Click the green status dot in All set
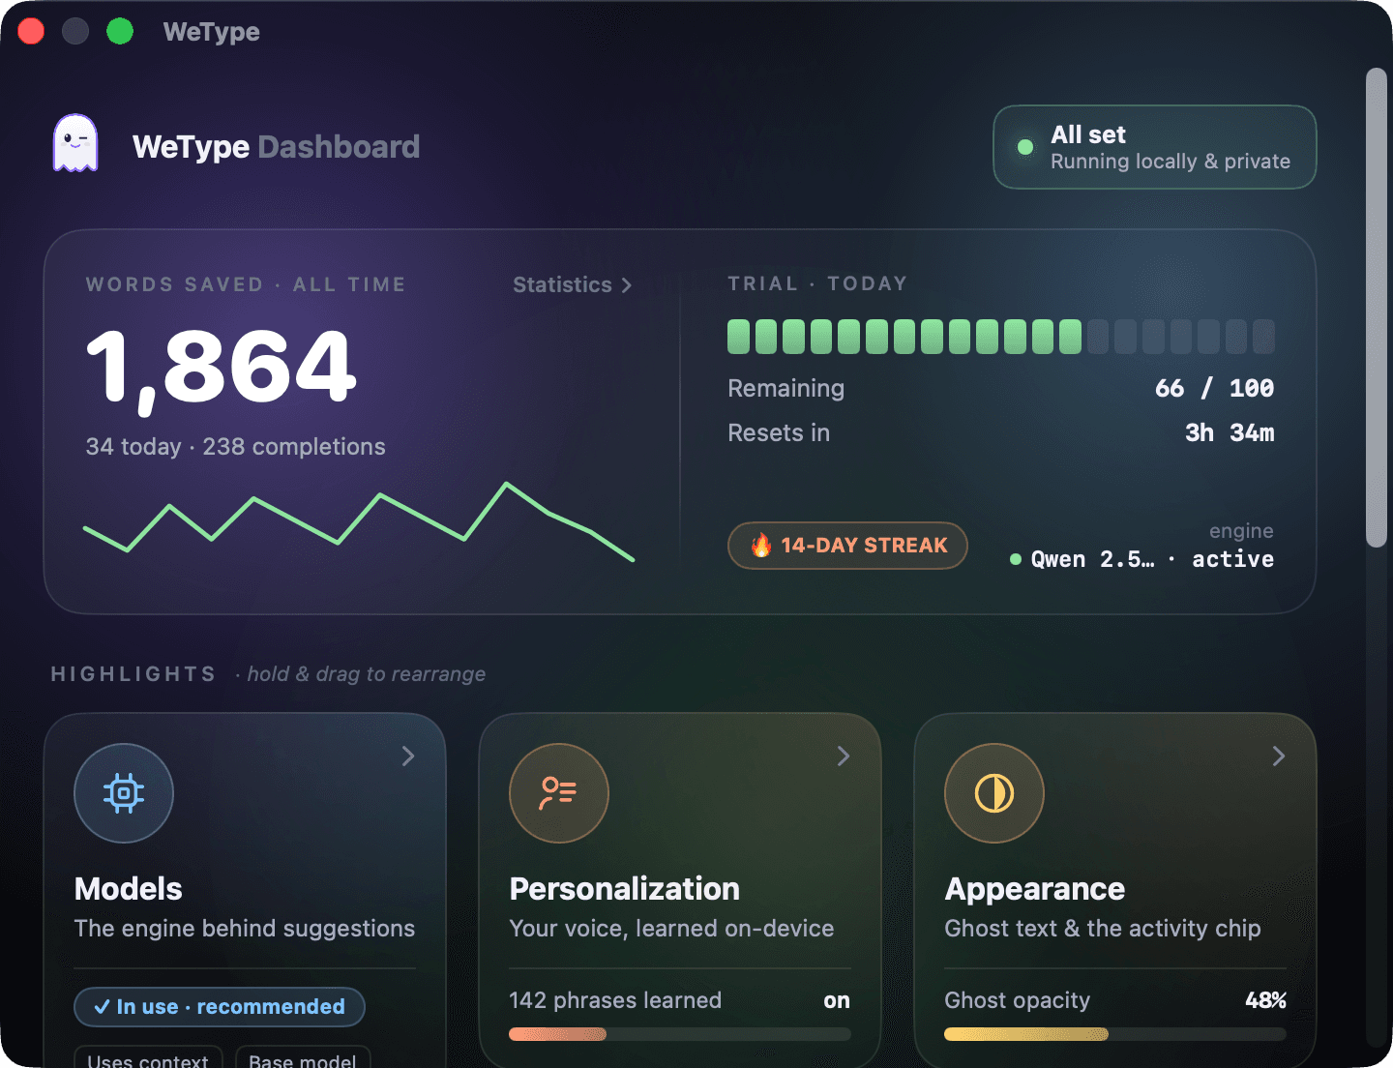 click(x=1025, y=147)
